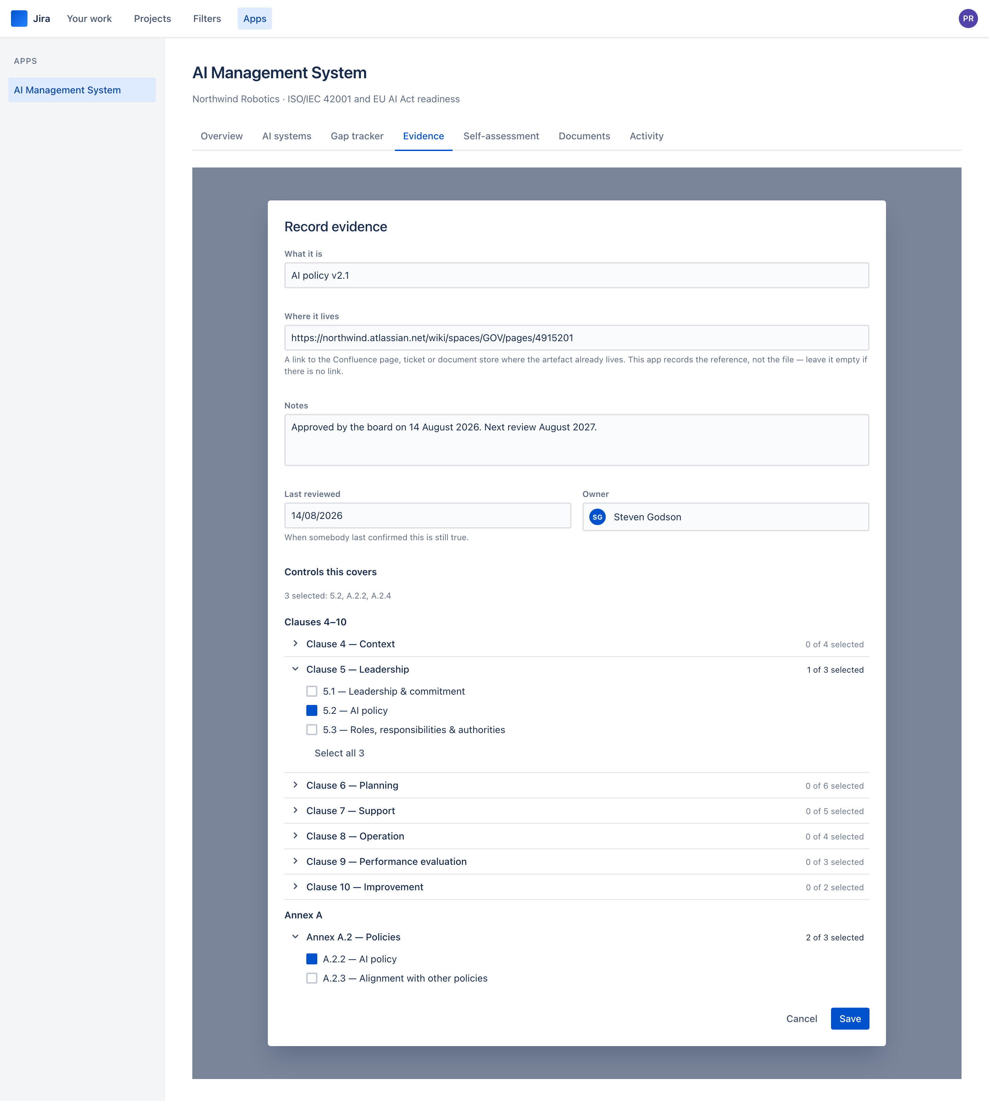This screenshot has height=1101, width=989.
Task: Uncheck 5.2 AI policy checkbox
Action: pos(311,710)
